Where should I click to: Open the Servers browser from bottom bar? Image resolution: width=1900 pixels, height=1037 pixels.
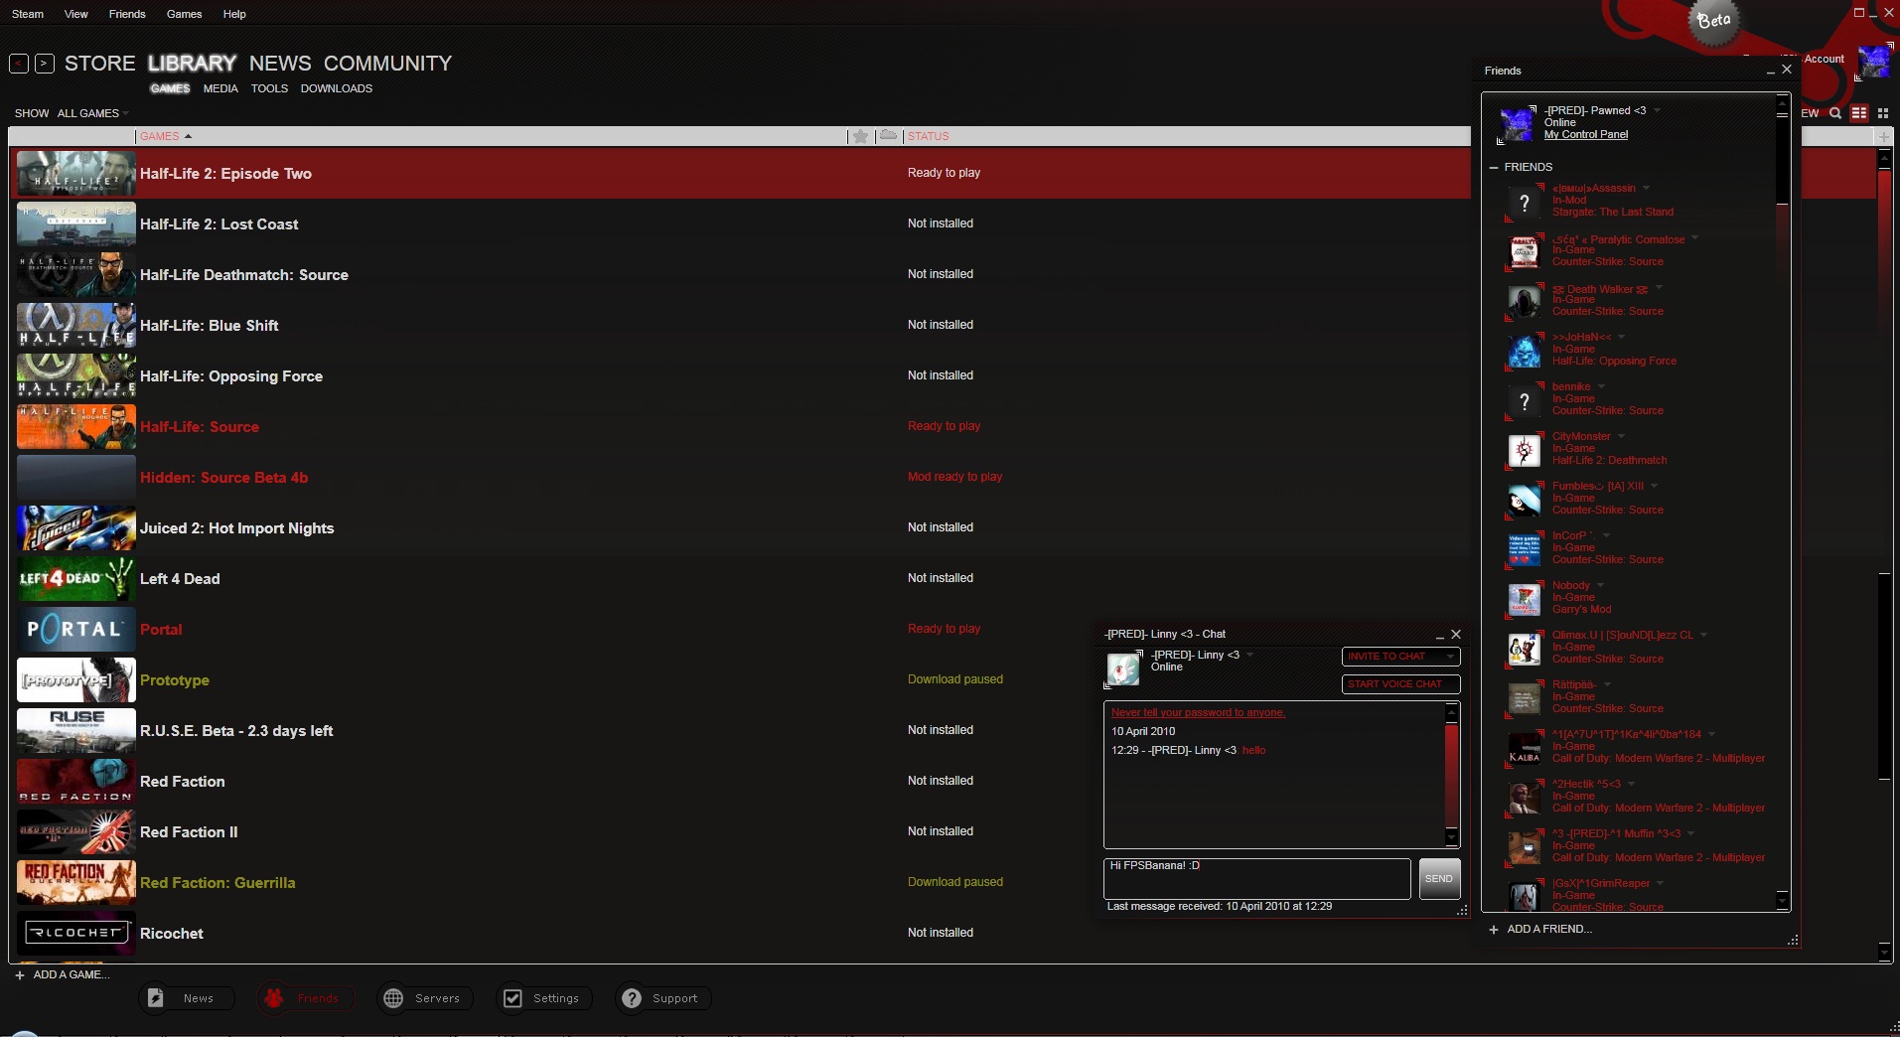coord(424,998)
